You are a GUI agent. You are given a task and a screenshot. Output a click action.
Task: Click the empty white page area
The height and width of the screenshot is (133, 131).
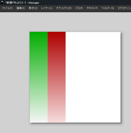pos(93,77)
